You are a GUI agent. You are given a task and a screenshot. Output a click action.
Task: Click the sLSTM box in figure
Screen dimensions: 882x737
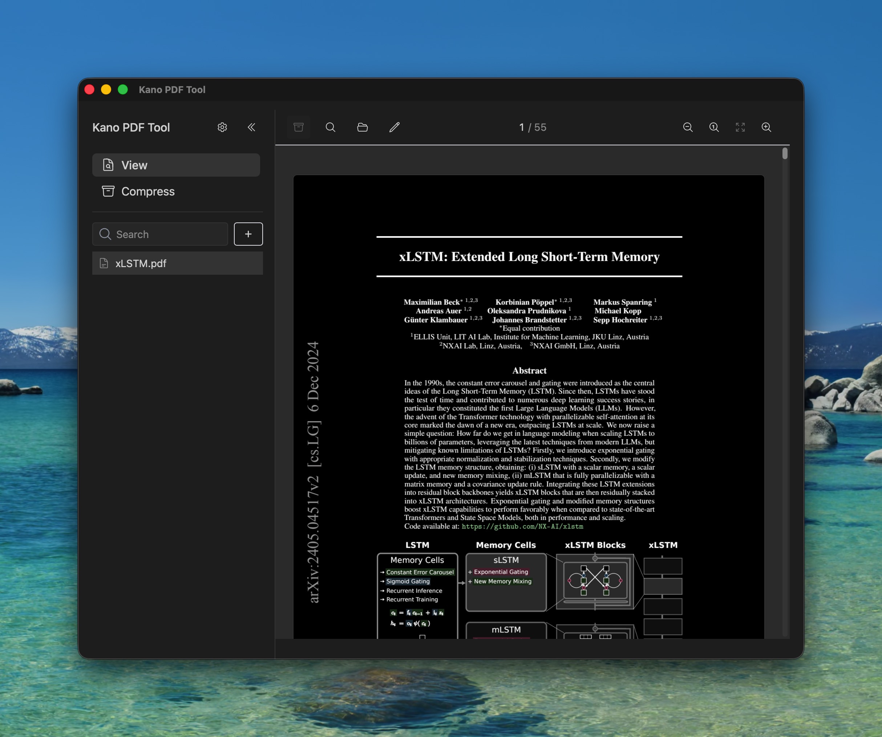click(506, 583)
